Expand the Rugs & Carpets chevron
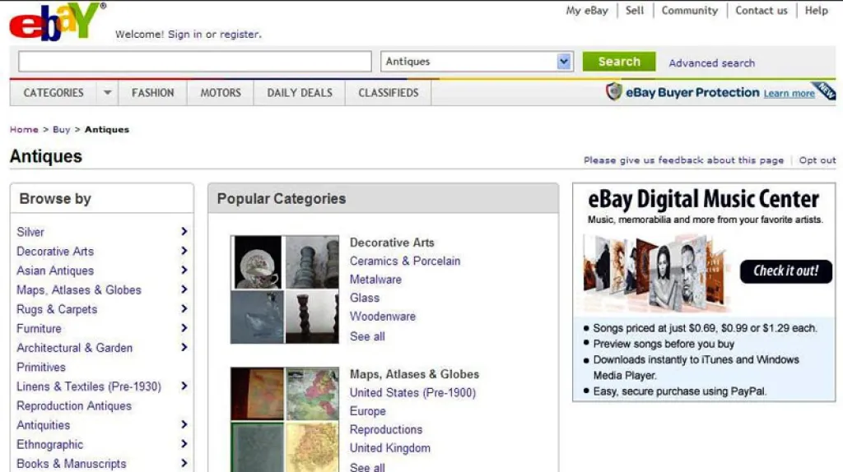This screenshot has width=843, height=472. click(184, 308)
